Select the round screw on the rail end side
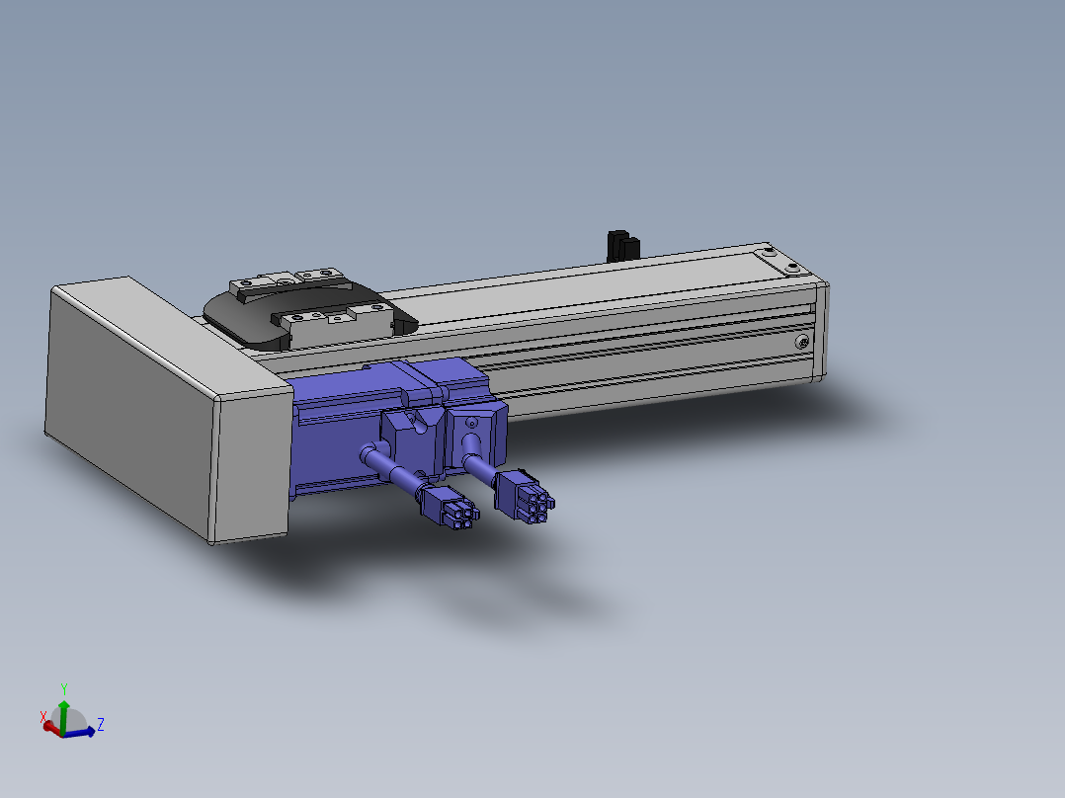 pos(802,343)
